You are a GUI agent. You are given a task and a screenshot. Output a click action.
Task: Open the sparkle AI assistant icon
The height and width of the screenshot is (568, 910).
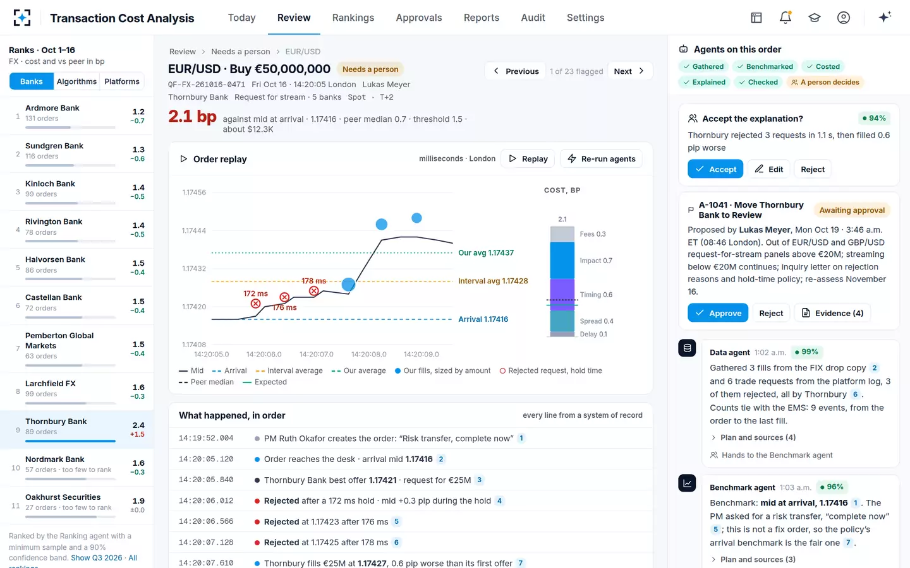(x=885, y=17)
